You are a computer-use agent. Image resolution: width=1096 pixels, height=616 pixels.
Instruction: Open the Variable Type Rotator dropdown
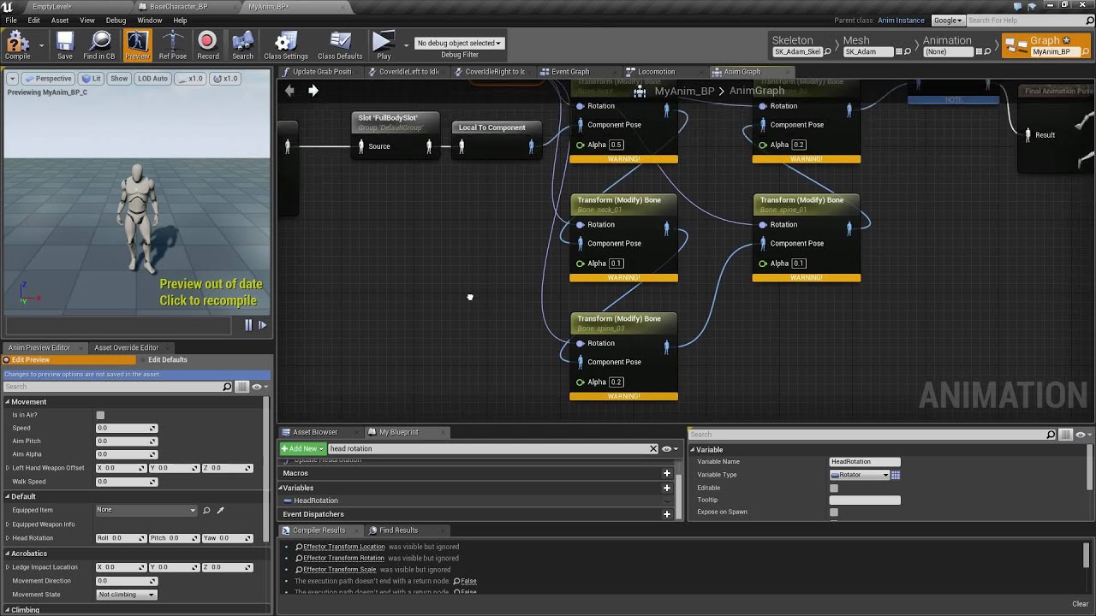(x=860, y=475)
